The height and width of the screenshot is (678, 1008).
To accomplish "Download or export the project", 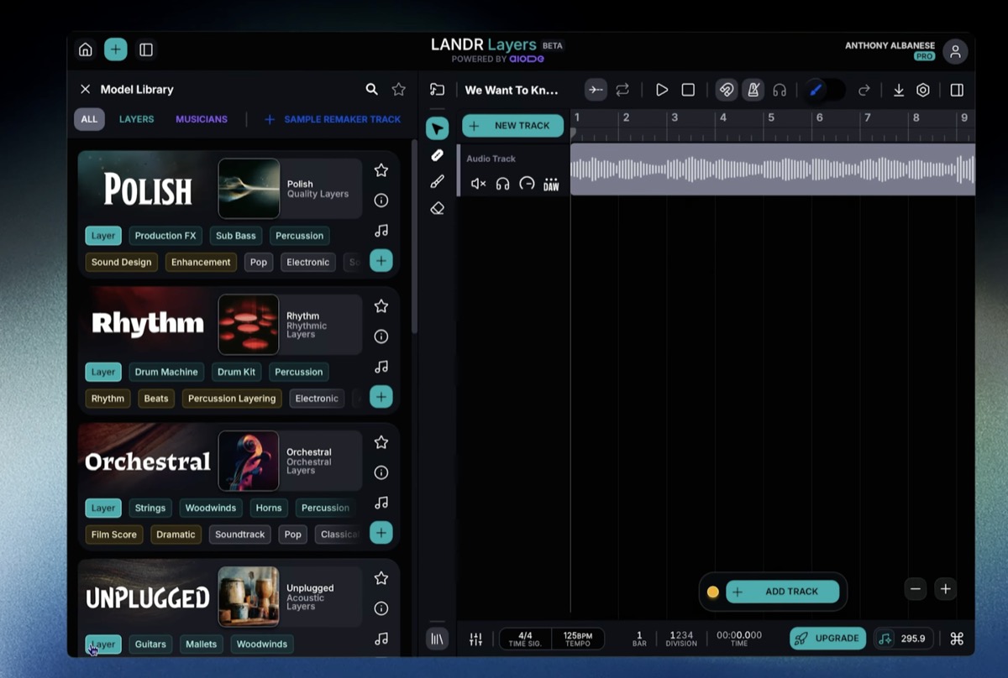I will tap(899, 90).
